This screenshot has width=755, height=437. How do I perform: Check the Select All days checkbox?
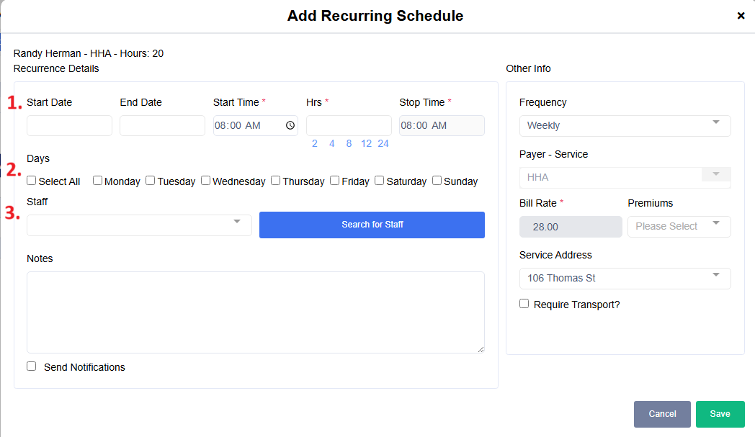[x=32, y=181]
